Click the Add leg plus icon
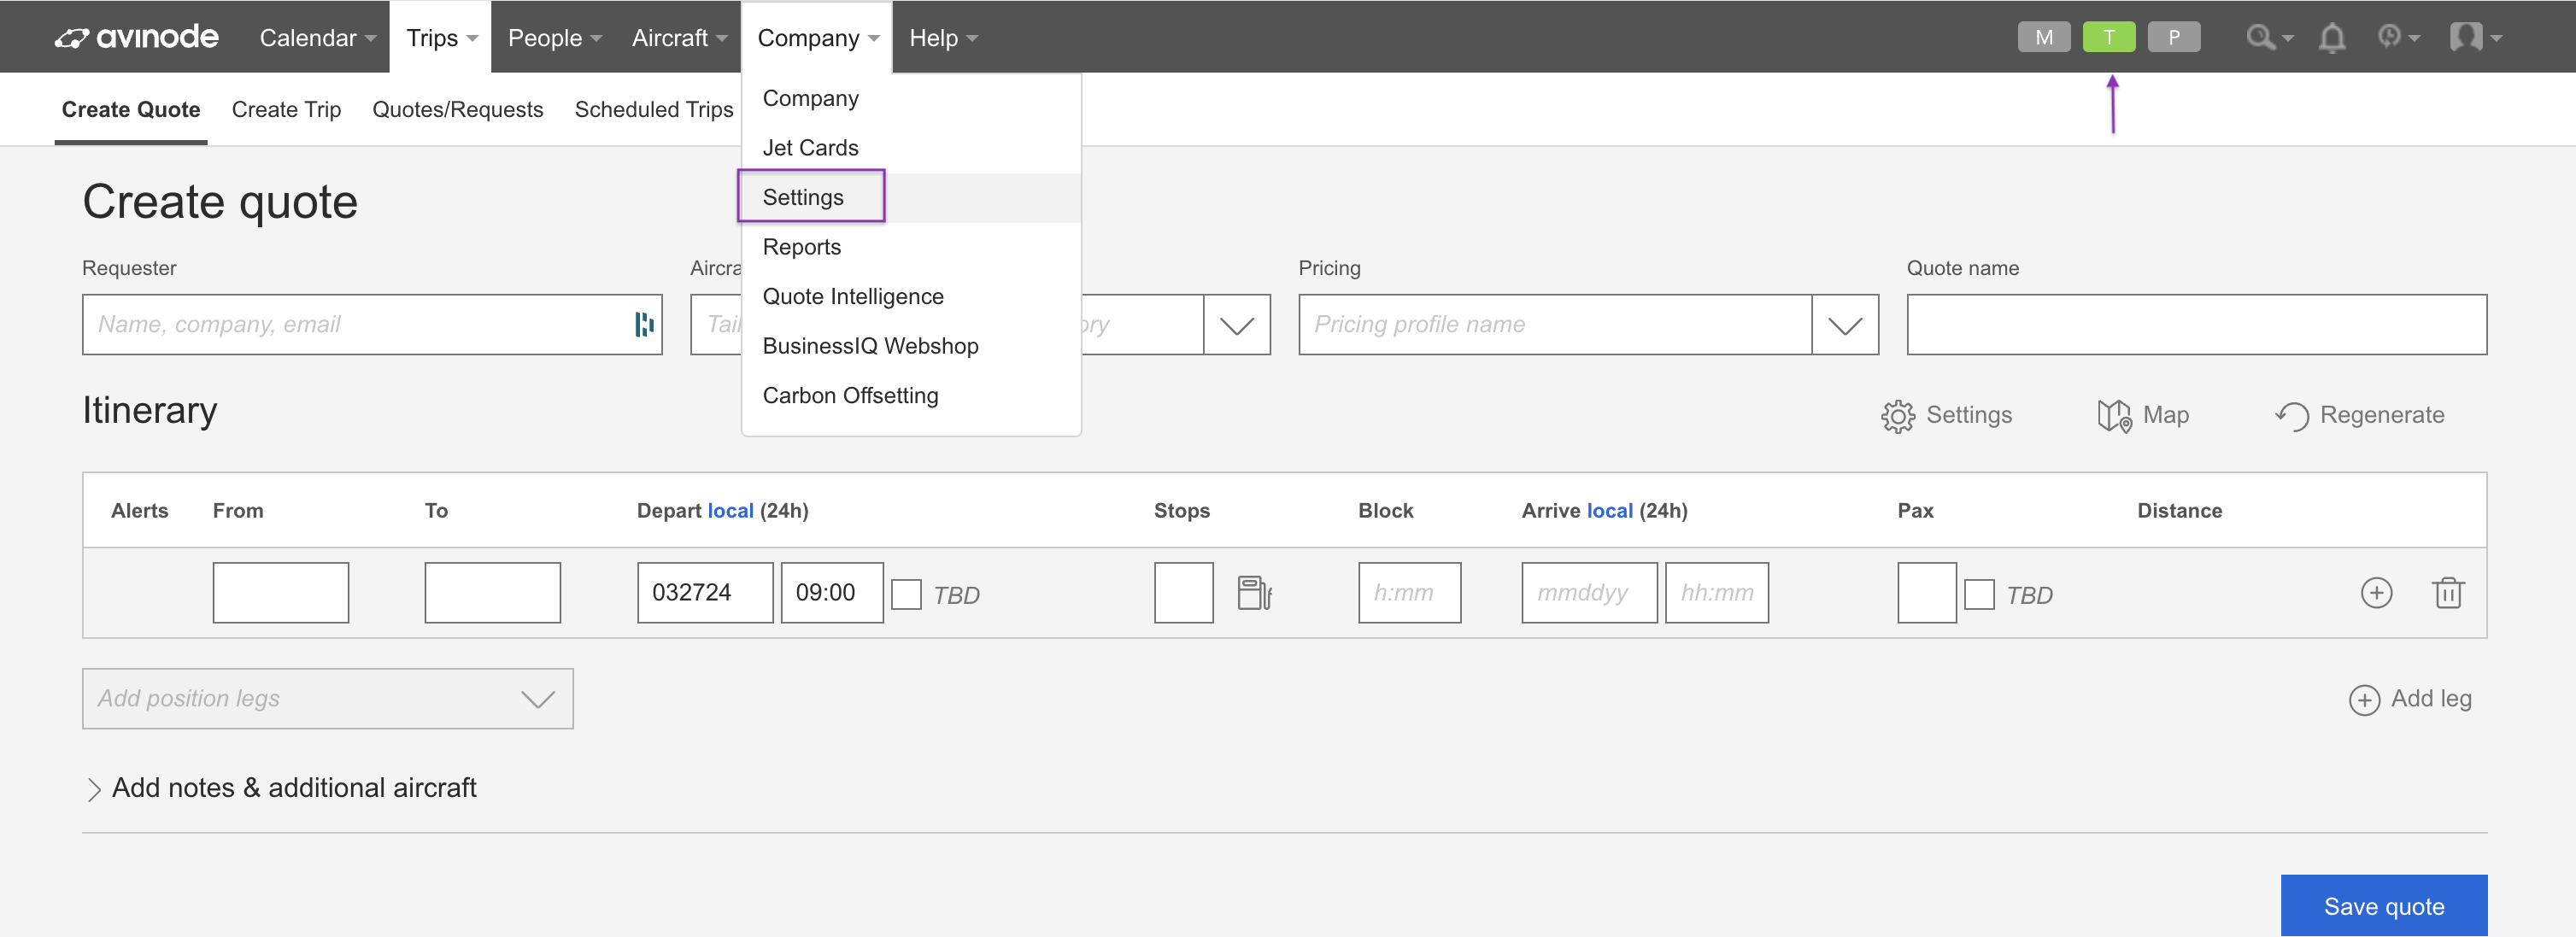The image size is (2576, 937). click(2364, 700)
